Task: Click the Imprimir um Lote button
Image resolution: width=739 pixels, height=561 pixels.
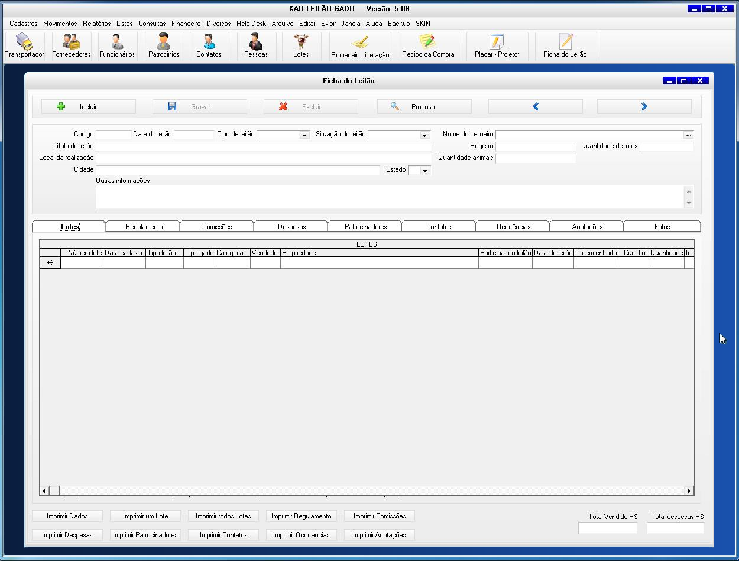Action: click(145, 516)
